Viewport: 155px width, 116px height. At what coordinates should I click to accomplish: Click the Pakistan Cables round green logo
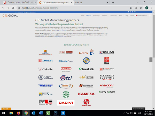click(66, 95)
